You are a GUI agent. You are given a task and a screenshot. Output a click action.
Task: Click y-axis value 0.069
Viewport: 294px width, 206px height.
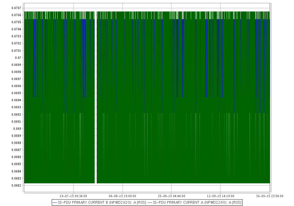point(17,129)
